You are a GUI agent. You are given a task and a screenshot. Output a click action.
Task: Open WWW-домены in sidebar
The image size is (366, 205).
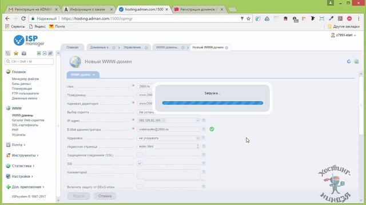22,115
